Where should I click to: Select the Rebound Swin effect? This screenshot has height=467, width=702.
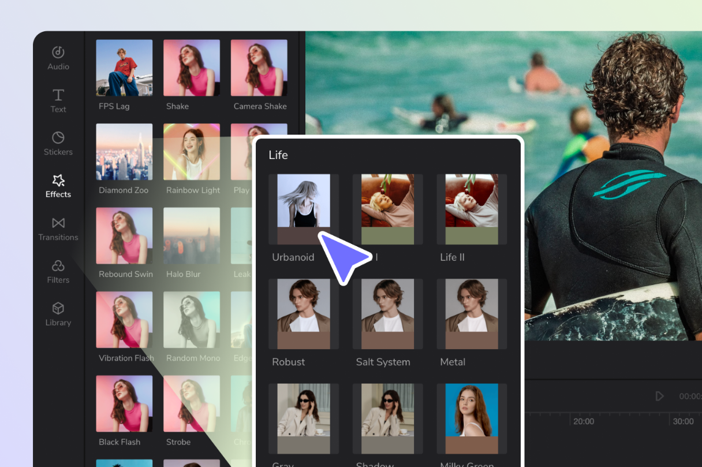click(x=124, y=236)
